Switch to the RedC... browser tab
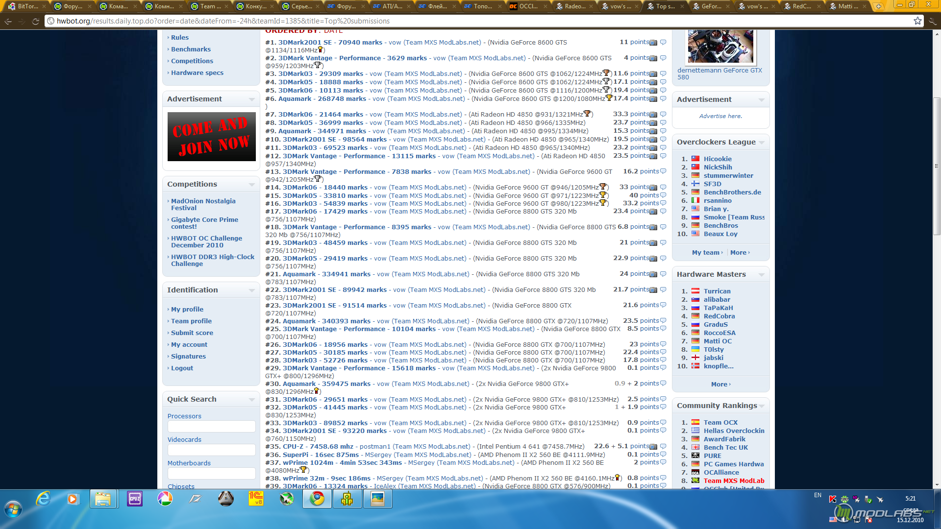 (x=802, y=6)
